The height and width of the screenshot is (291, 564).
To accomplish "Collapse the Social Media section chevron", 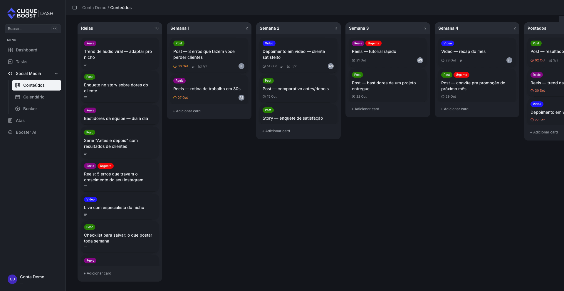I will [x=56, y=73].
